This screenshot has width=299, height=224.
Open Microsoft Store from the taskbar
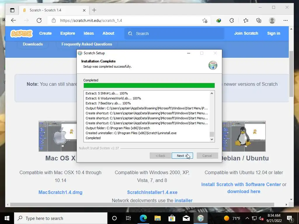coord(172,218)
